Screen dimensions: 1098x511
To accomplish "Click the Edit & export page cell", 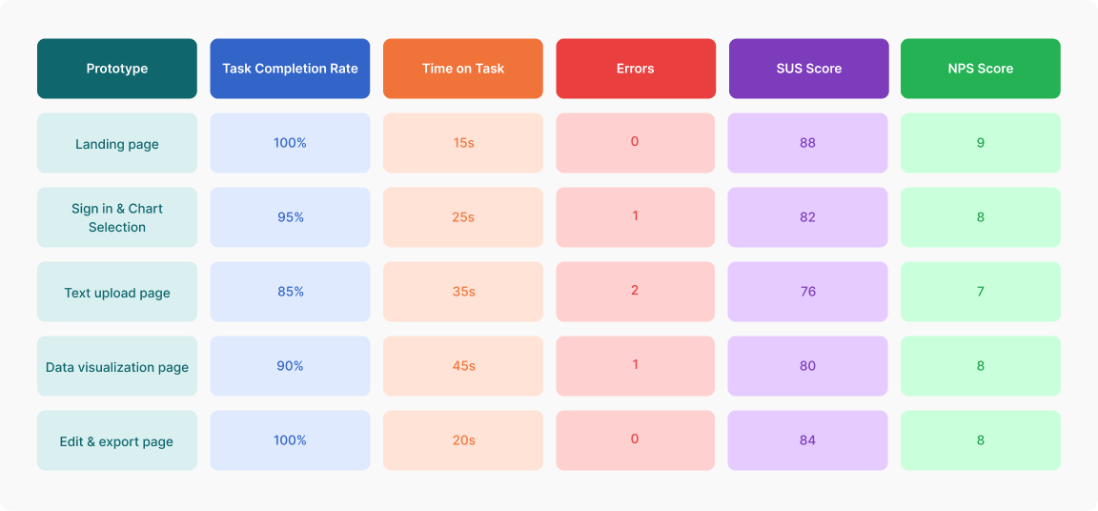I will pyautogui.click(x=117, y=441).
